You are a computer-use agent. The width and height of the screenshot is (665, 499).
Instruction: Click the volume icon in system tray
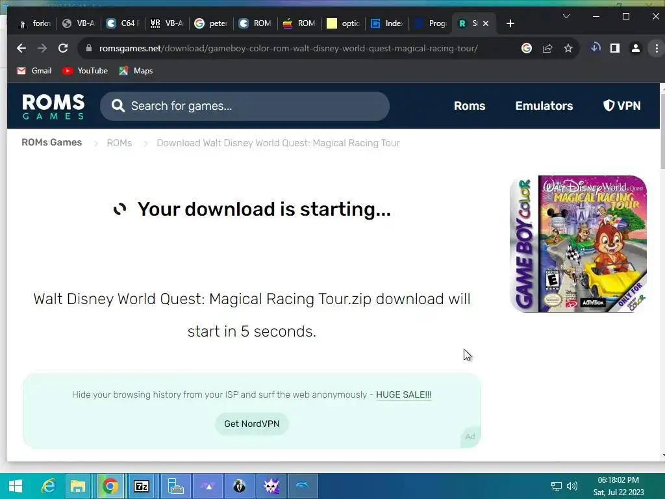click(x=572, y=486)
